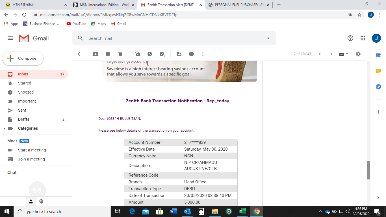Open Sent folder
386x217 pixels.
coord(34,110)
